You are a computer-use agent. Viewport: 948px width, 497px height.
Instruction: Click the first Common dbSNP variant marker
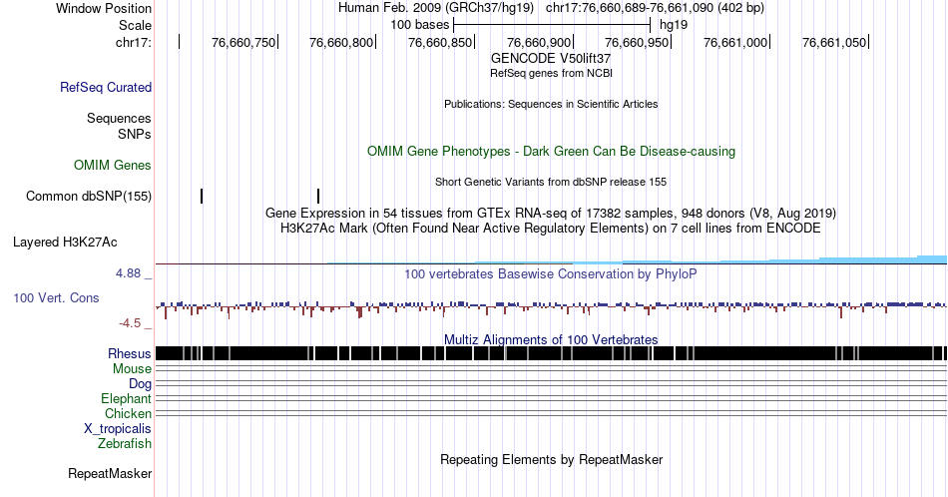point(202,196)
